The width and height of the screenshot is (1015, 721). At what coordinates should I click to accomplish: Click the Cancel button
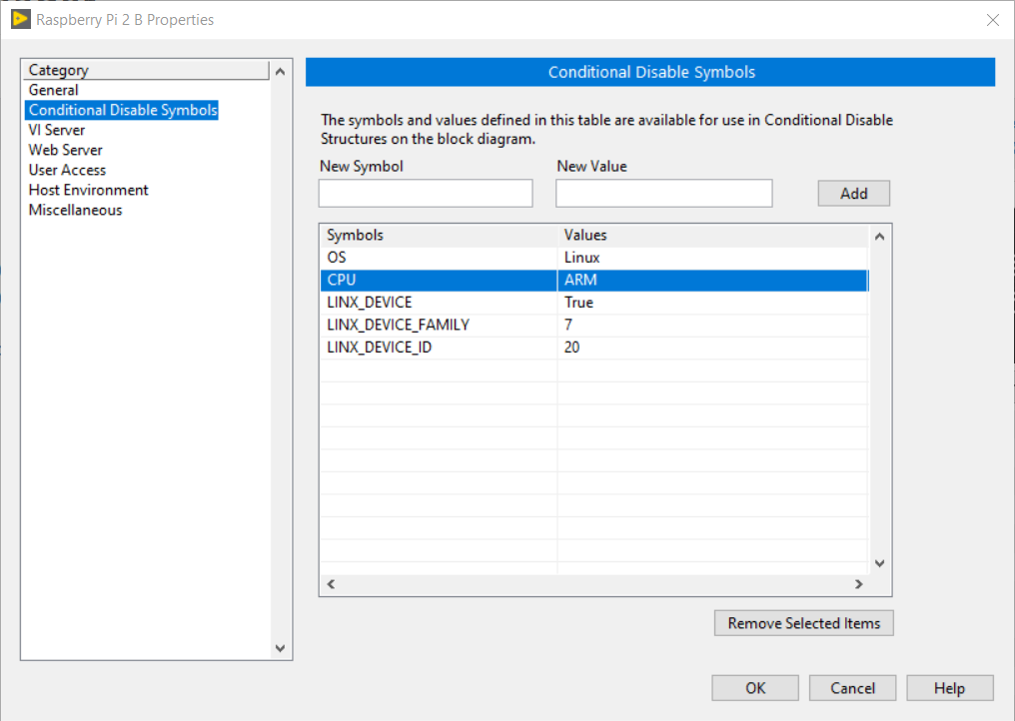click(852, 688)
